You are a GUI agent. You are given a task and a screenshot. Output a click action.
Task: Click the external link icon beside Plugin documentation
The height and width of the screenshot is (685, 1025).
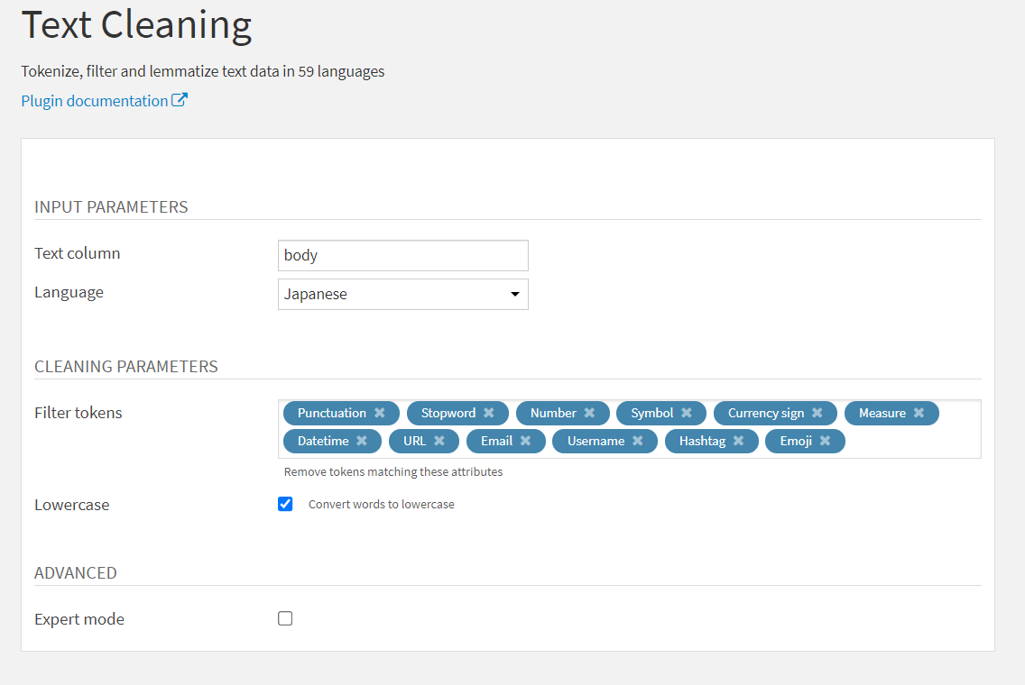(180, 100)
